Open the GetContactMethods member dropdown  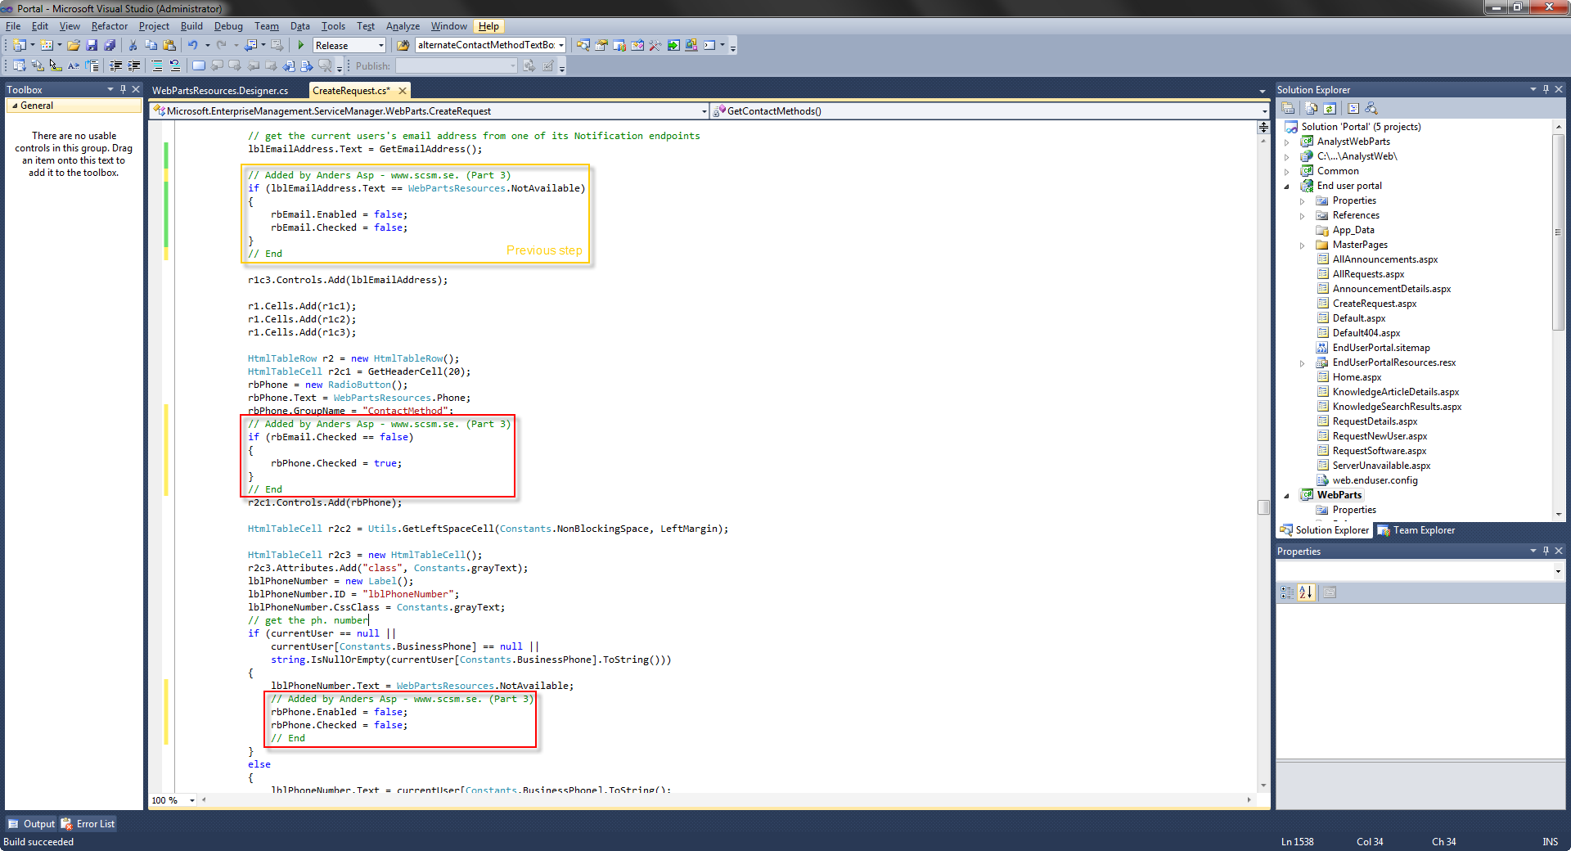pos(1264,111)
